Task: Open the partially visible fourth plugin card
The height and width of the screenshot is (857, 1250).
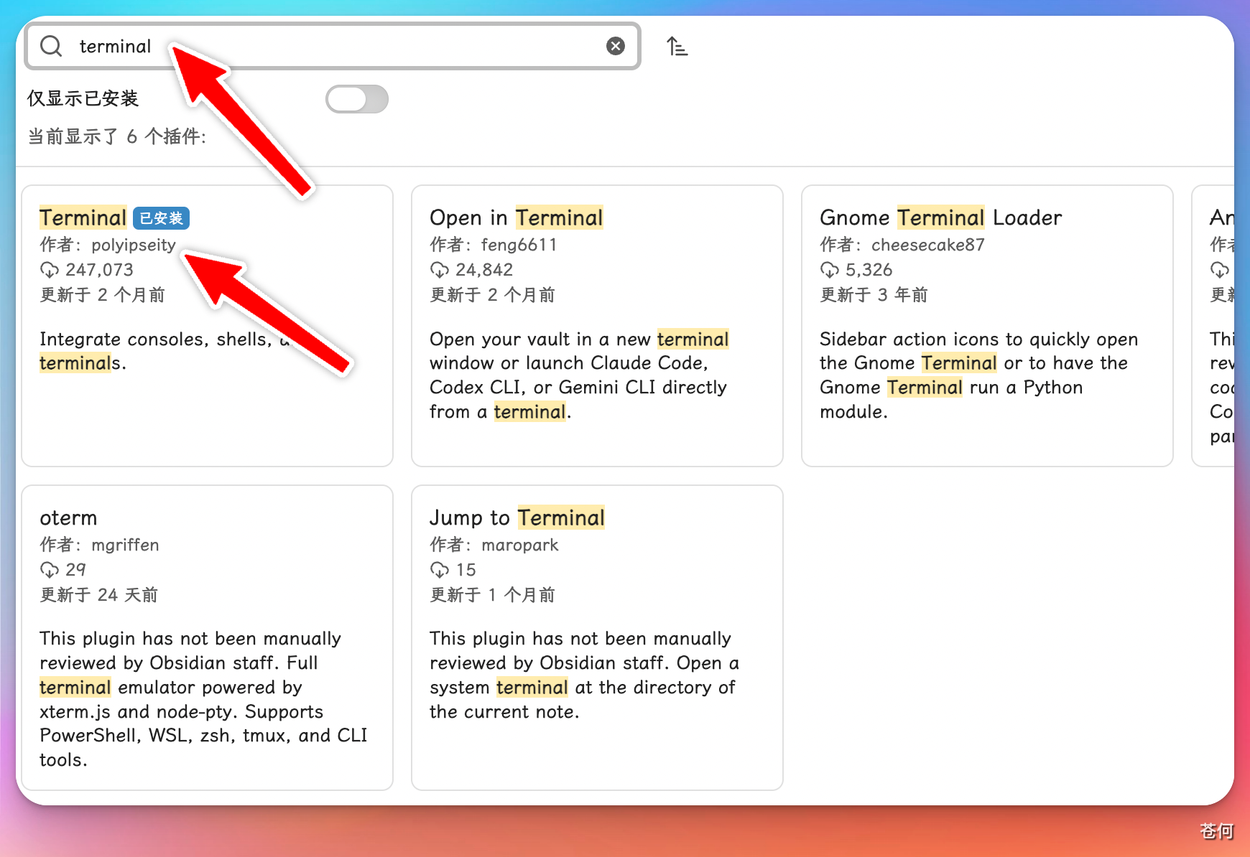Action: point(1213,326)
